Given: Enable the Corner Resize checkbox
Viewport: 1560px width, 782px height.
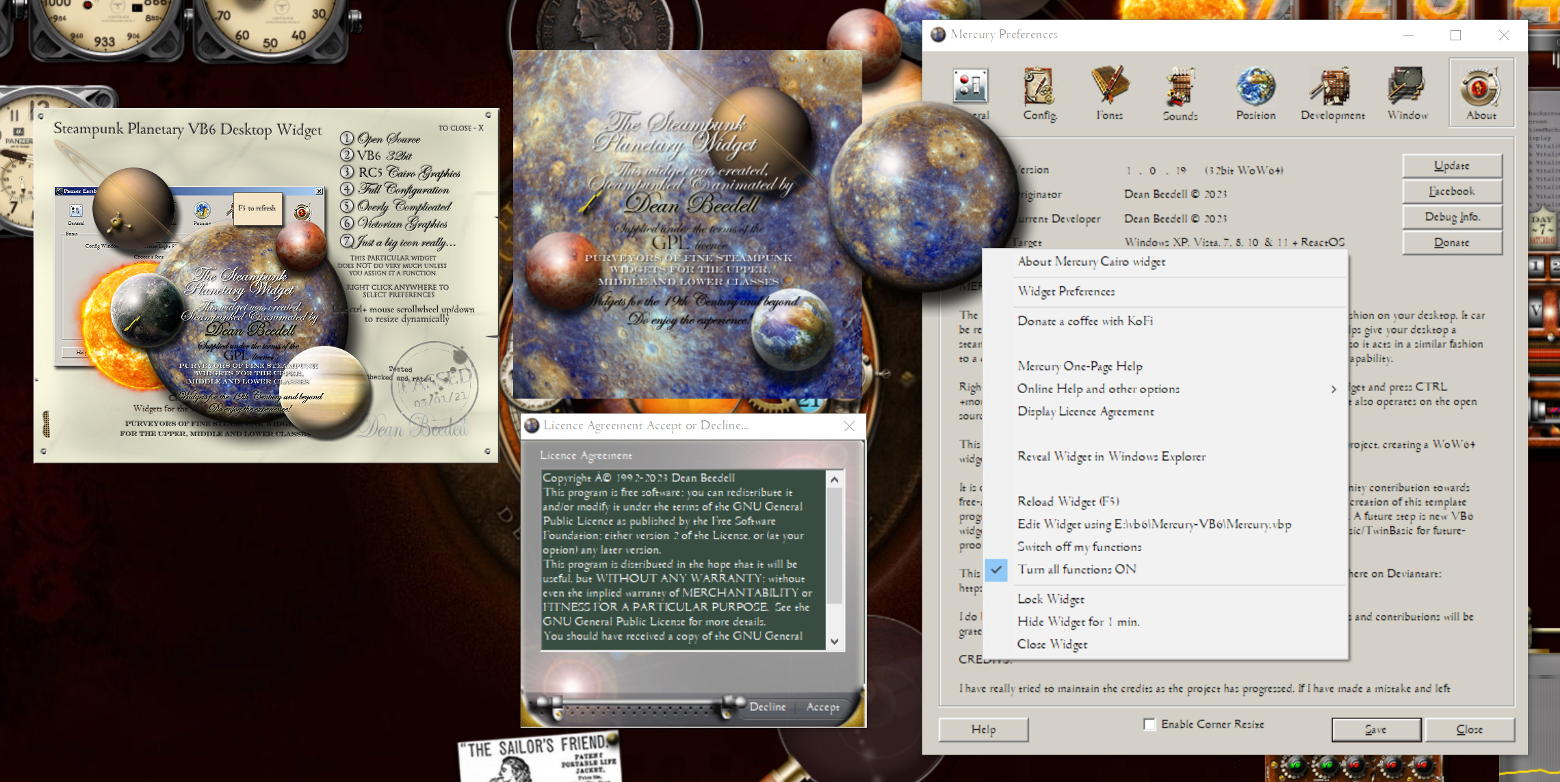Looking at the screenshot, I should tap(1149, 725).
